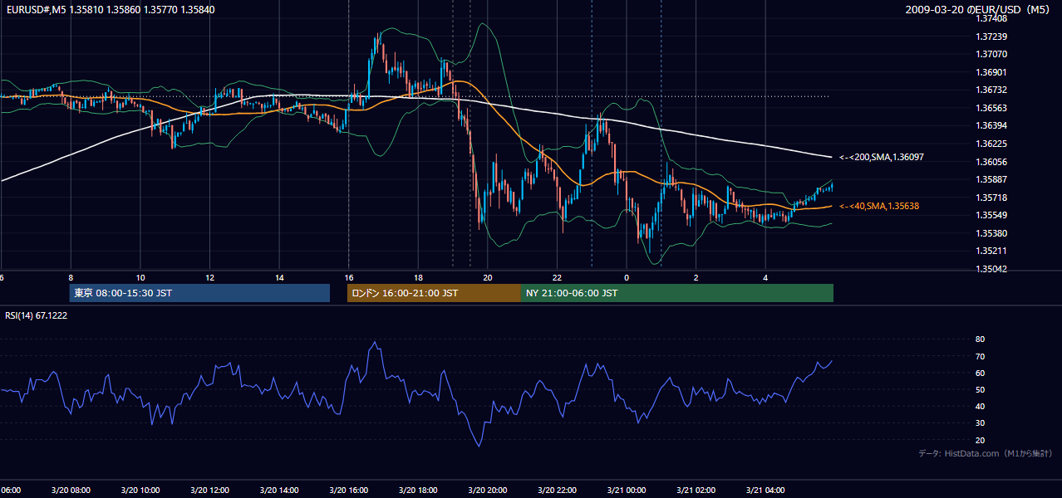Click the 3/20 18:00 time label
The width and height of the screenshot is (1062, 498).
tap(419, 491)
